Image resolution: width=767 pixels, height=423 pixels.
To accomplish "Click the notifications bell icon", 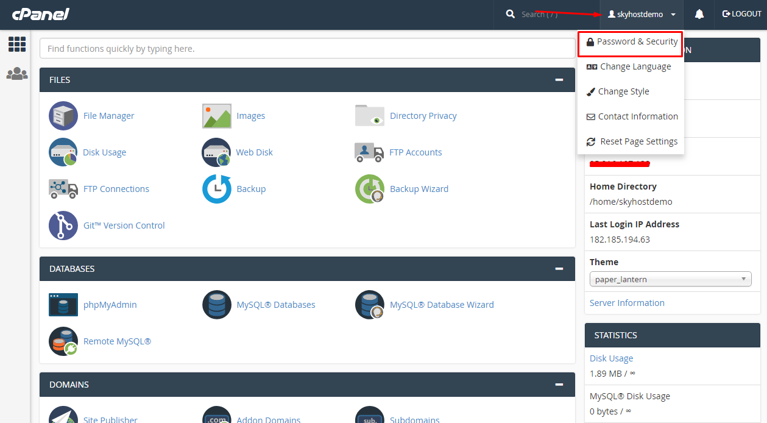I will click(x=699, y=14).
